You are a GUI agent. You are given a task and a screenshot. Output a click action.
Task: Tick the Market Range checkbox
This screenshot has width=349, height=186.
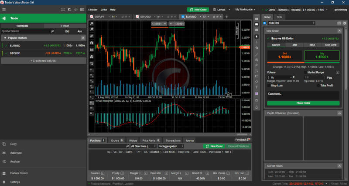(x=305, y=72)
